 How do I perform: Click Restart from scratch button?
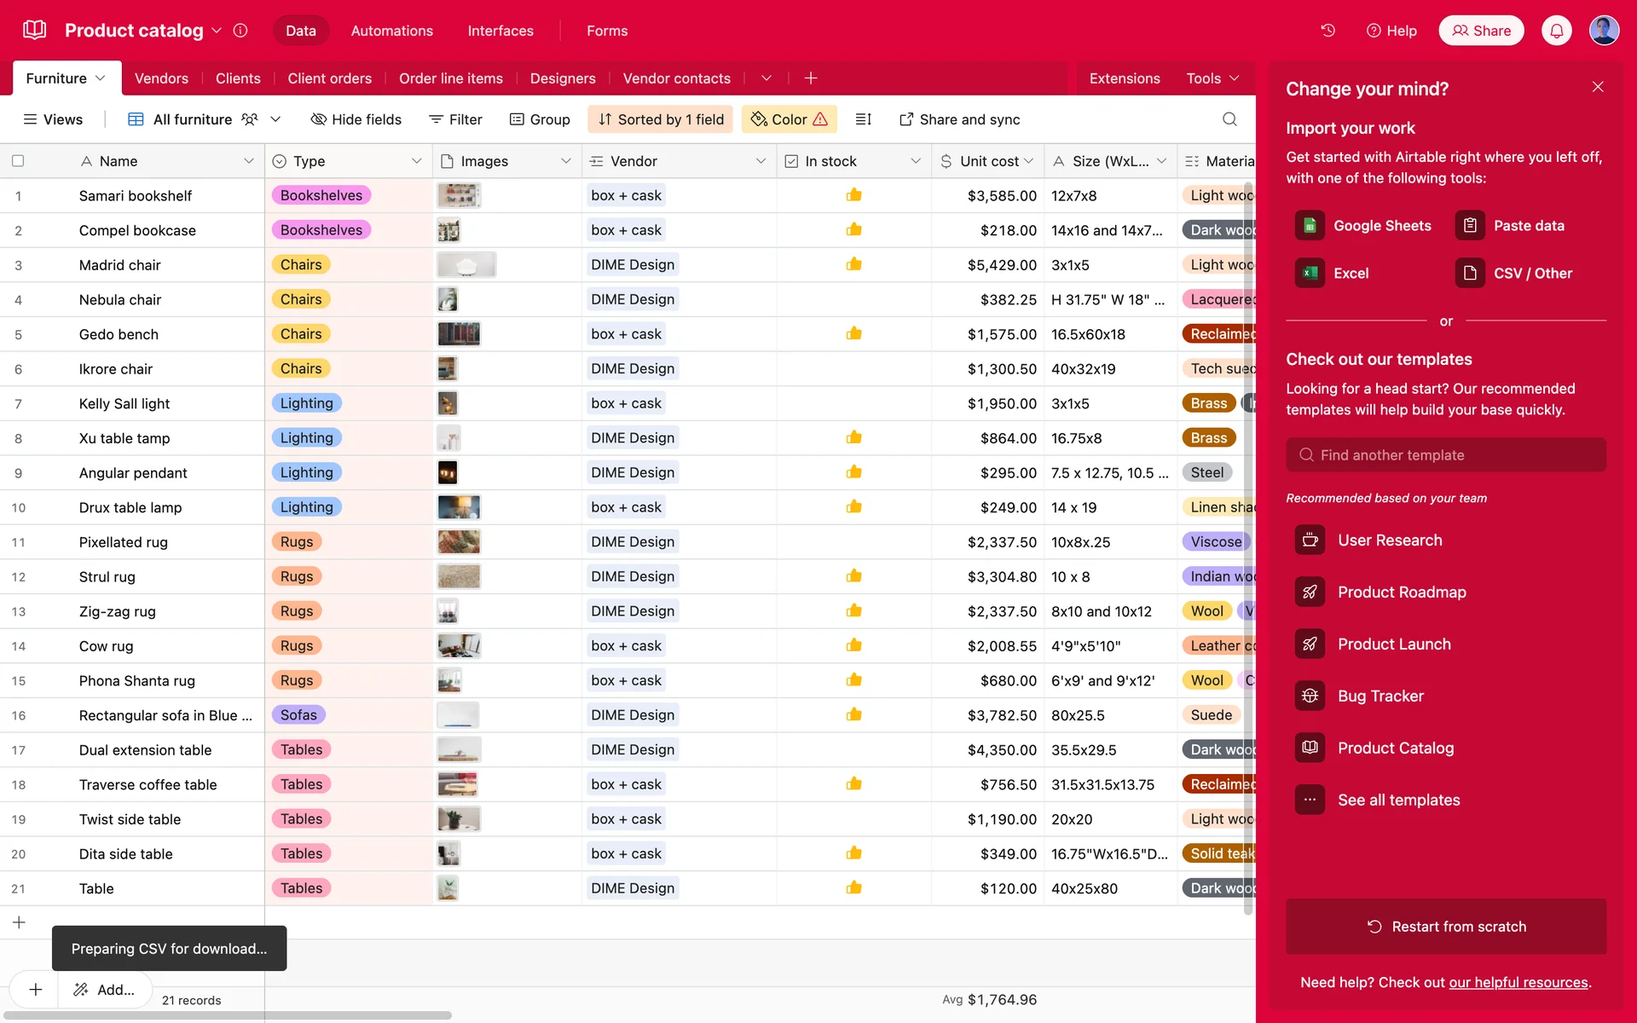[x=1446, y=927]
